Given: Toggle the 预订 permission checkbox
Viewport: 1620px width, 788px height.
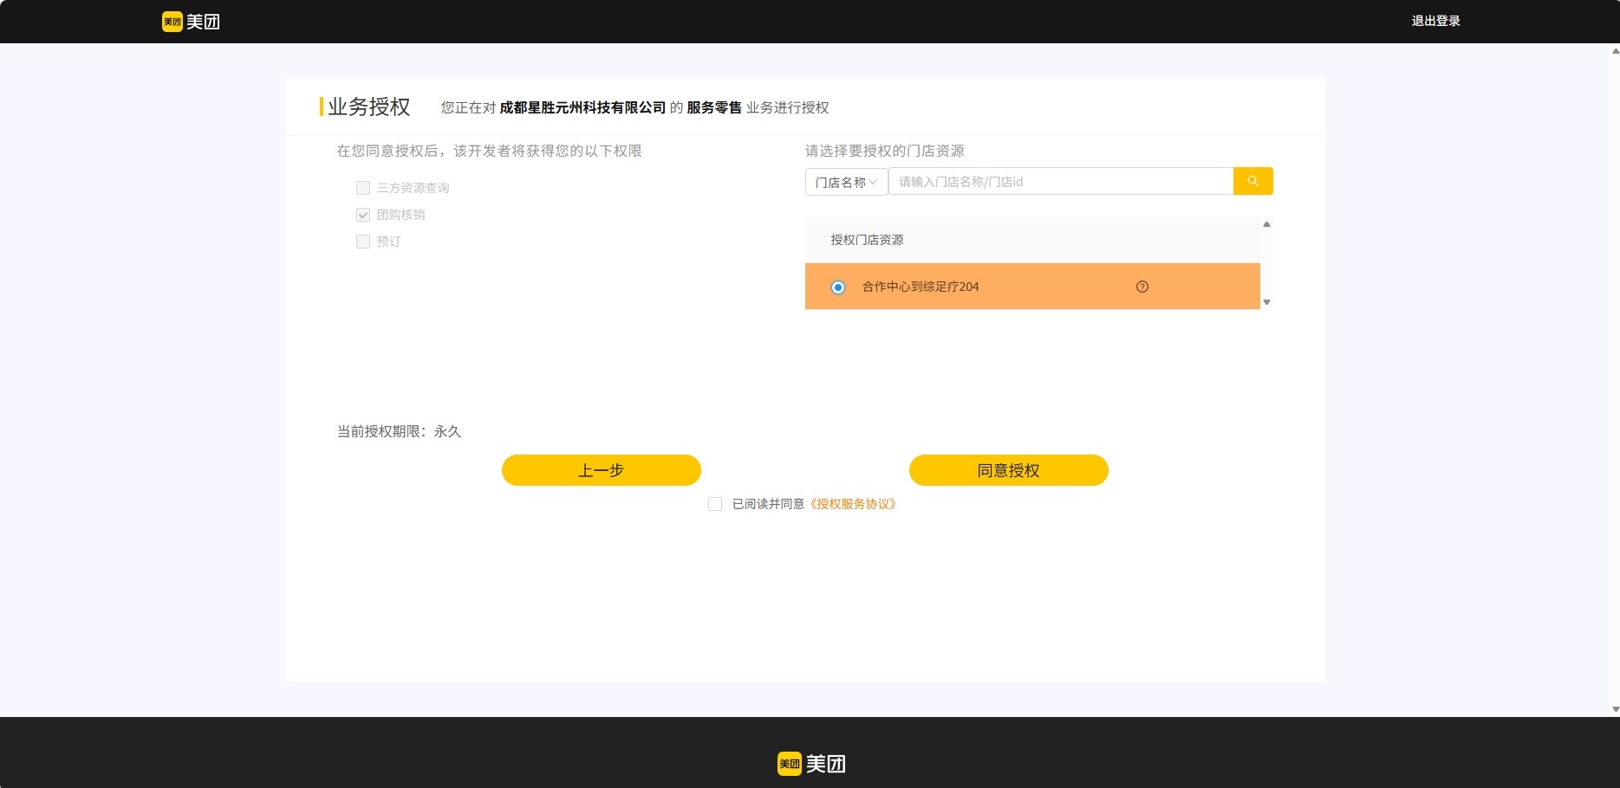Looking at the screenshot, I should click(363, 242).
